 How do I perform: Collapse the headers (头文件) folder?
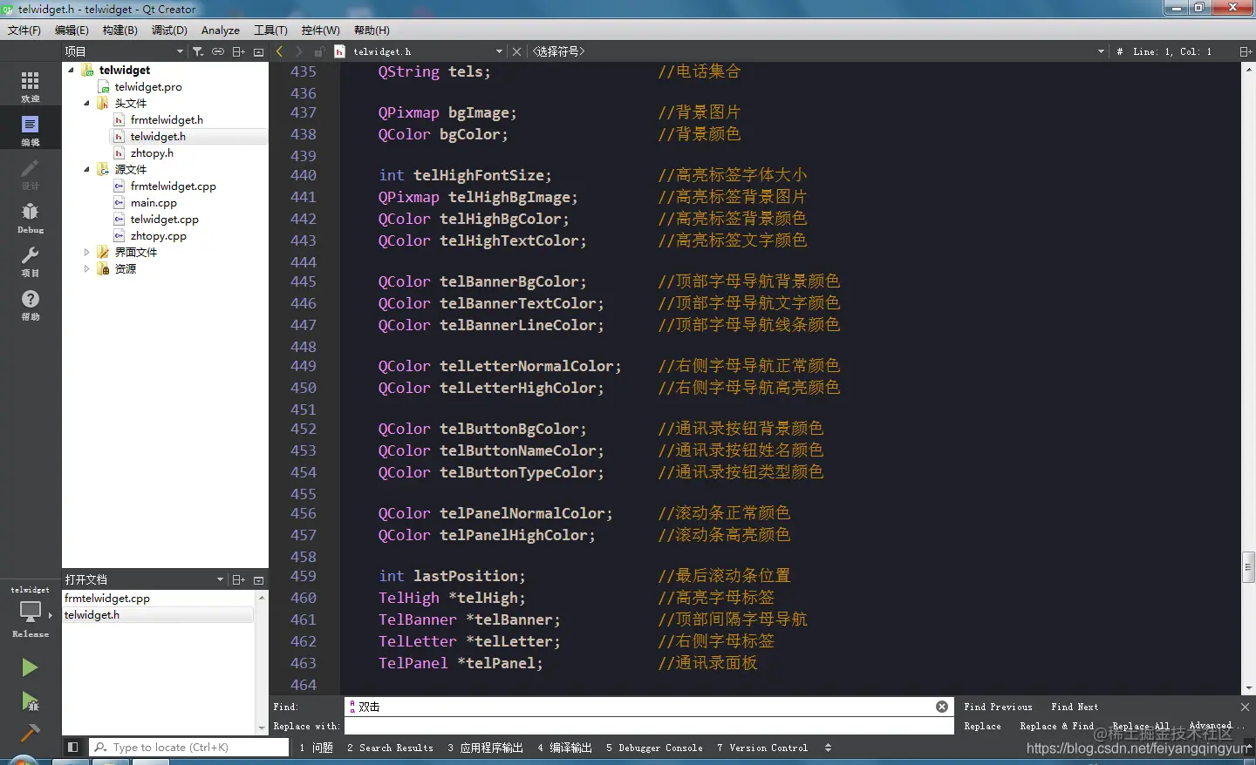87,103
